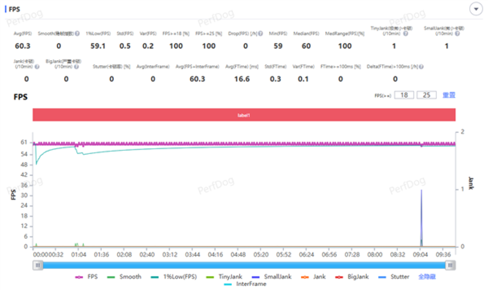Click the 01:04 tick label on time axis

pos(79,255)
